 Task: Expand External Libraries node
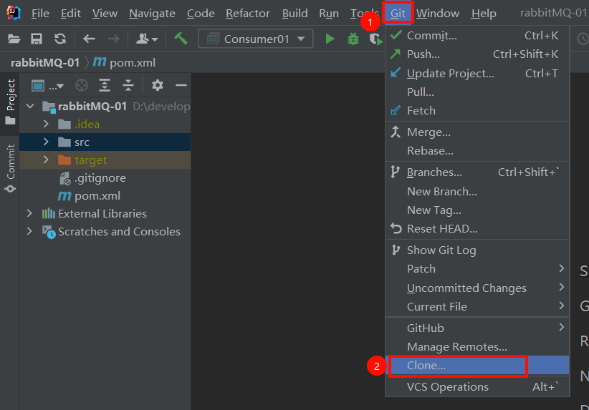tap(29, 213)
